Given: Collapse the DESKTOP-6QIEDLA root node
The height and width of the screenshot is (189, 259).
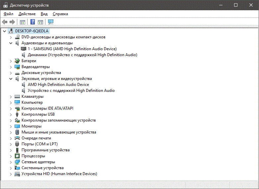Looking at the screenshot, I should pyautogui.click(x=4, y=31).
